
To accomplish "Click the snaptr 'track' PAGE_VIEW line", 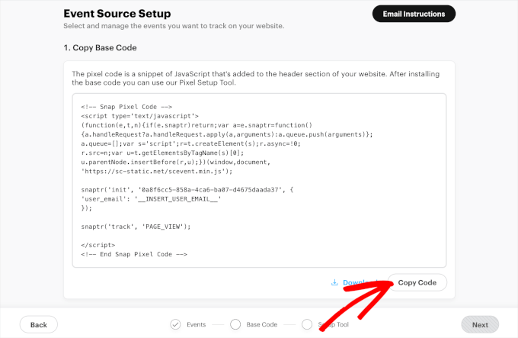I will (136, 227).
